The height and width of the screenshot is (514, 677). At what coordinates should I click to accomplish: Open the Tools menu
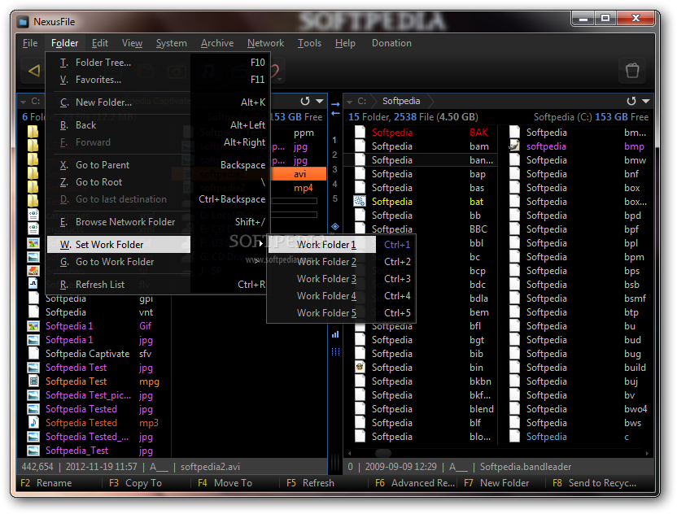click(309, 43)
